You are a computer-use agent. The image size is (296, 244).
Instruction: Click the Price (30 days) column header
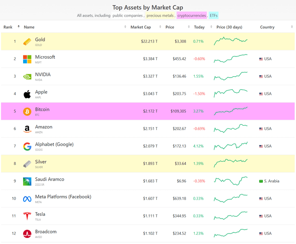pos(229,27)
